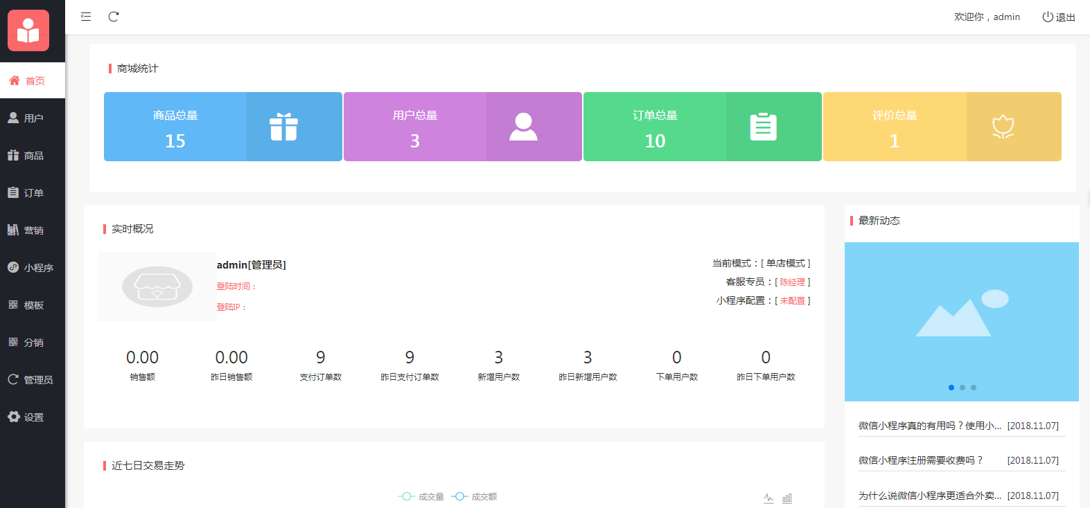Switch chart to bar view icon
The image size is (1090, 508).
point(787,498)
